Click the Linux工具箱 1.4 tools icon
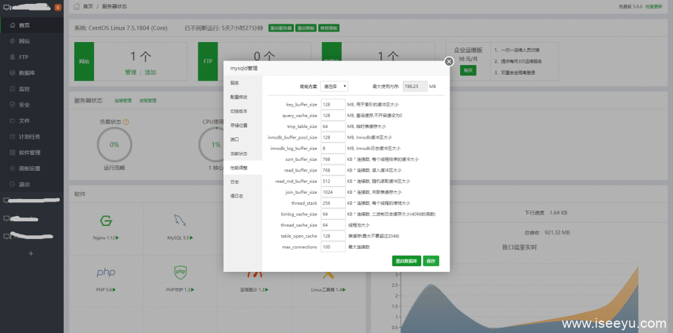 click(x=329, y=275)
